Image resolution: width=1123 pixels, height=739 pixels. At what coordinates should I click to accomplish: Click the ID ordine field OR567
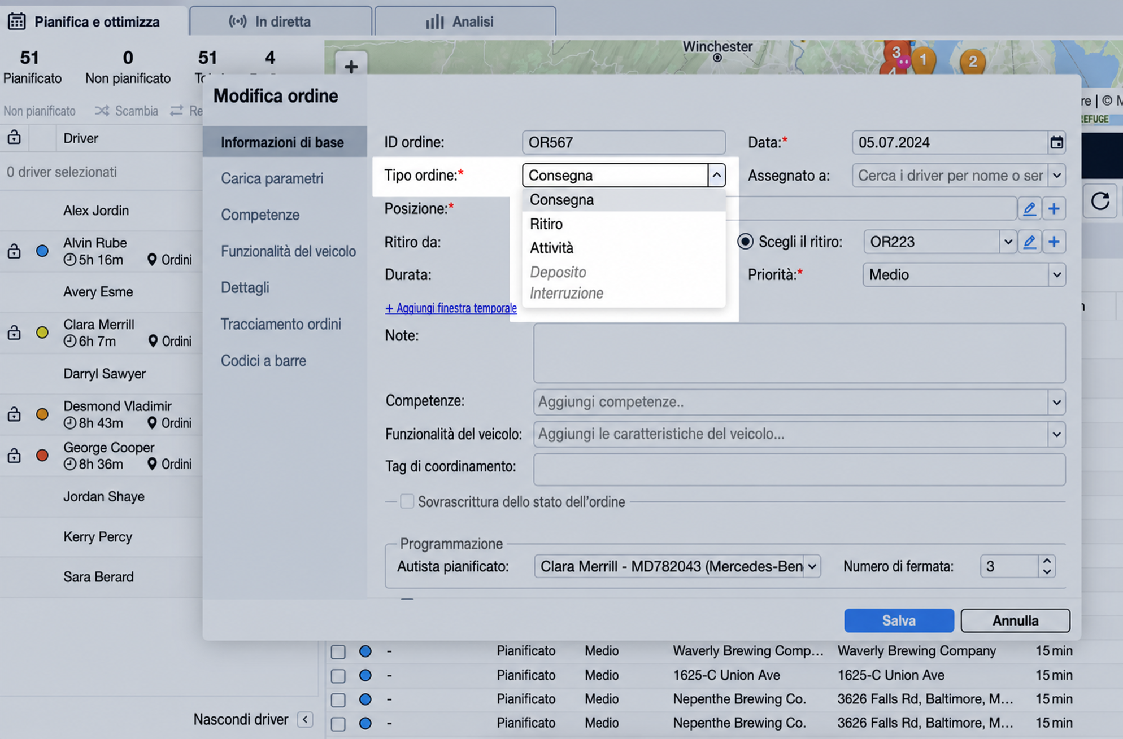pyautogui.click(x=624, y=142)
